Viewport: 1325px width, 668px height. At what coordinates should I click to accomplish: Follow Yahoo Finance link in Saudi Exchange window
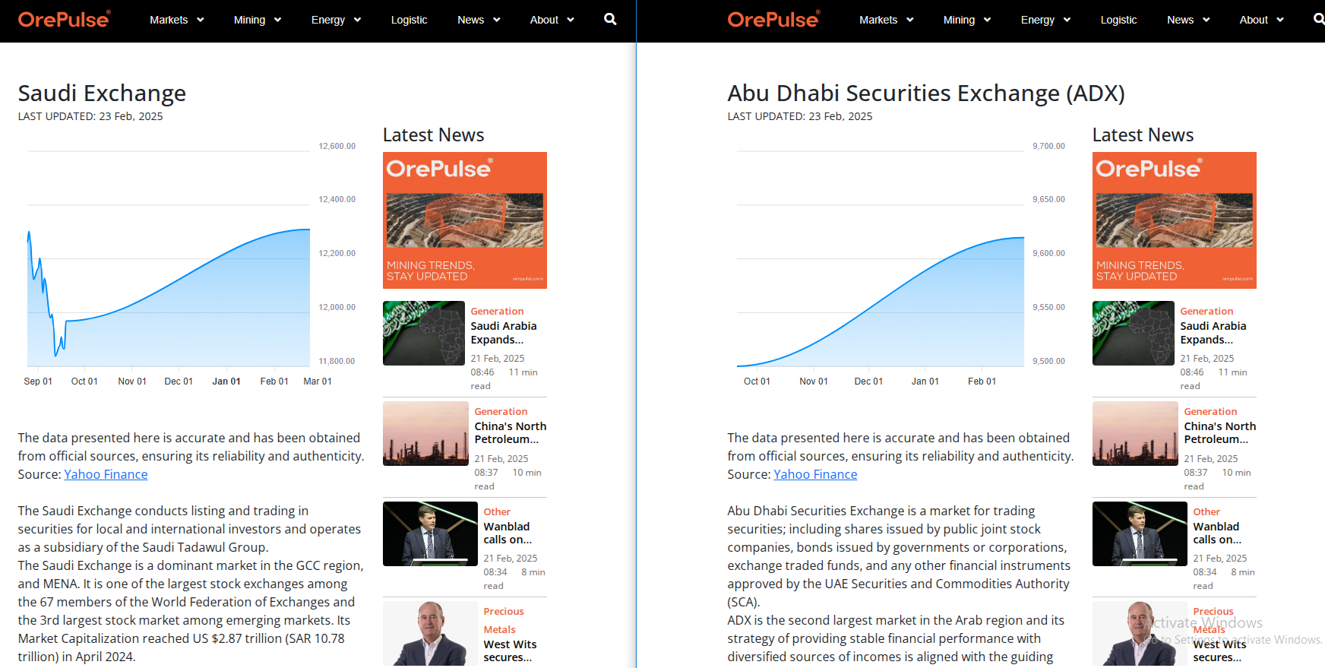[x=106, y=474]
